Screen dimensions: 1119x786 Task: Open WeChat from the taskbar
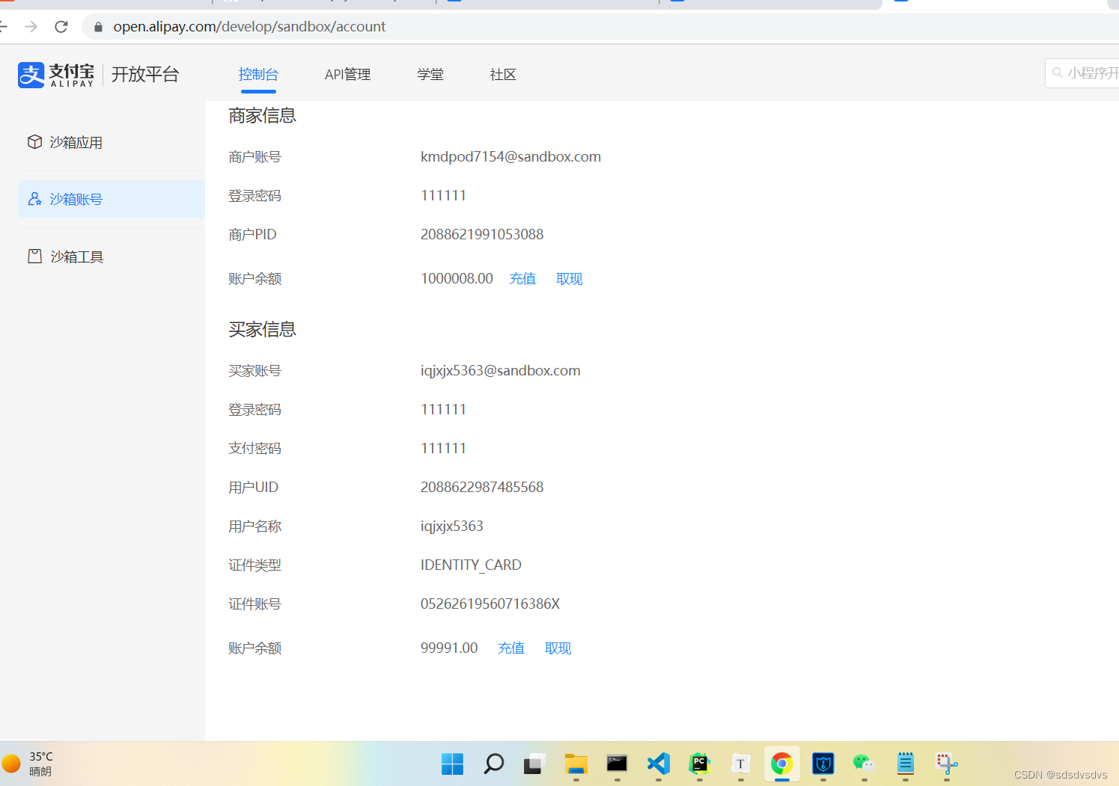pyautogui.click(x=864, y=764)
